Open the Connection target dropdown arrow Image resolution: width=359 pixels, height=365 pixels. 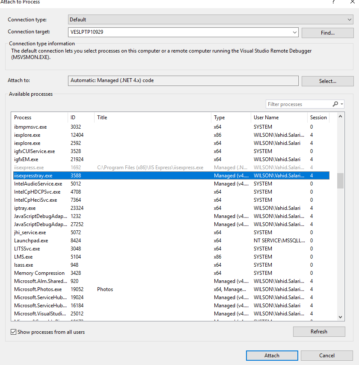(294, 32)
